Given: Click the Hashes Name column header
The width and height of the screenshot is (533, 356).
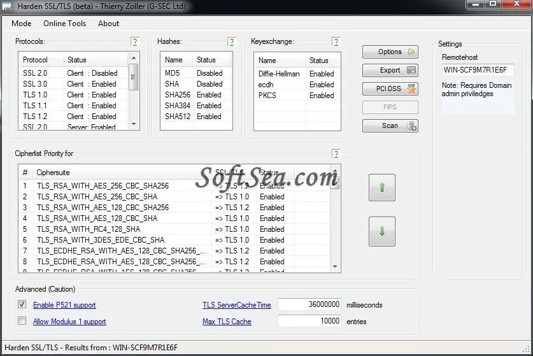Looking at the screenshot, I should click(x=177, y=60).
